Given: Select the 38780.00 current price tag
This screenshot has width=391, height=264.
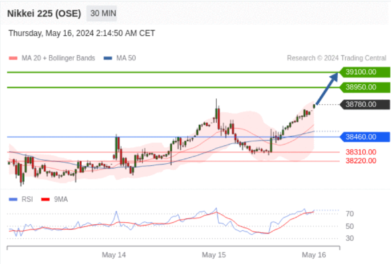Looking at the screenshot, I should [x=364, y=105].
